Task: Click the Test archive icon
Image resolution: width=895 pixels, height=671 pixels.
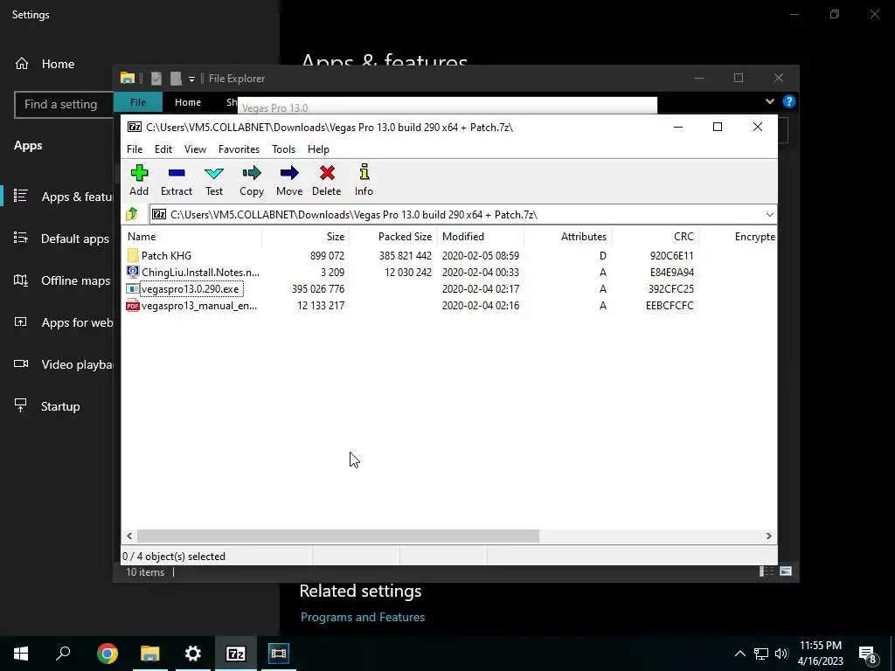Action: [x=214, y=173]
